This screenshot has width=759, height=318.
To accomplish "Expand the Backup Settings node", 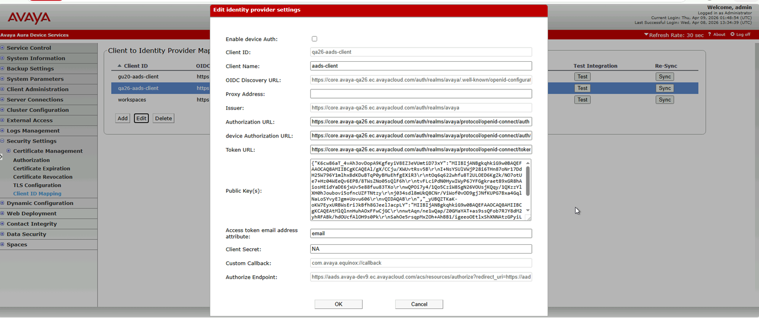I will 2,68.
